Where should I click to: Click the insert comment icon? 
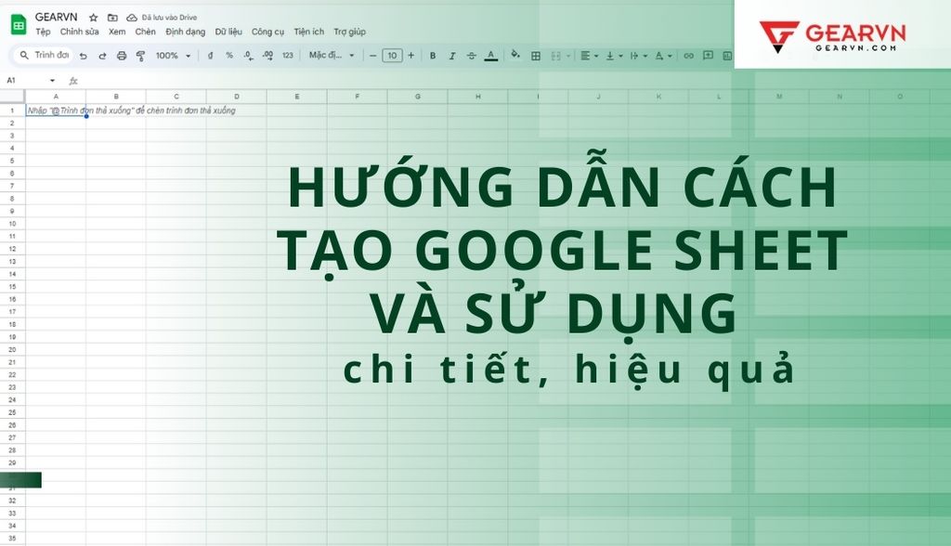[709, 56]
